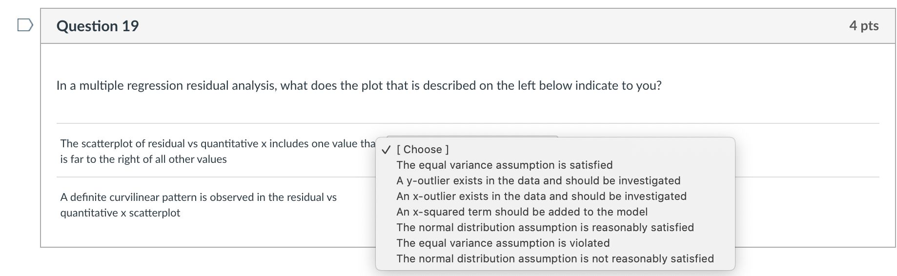Select 'normal distribution assumption is reasonably satisfied'
897x276 pixels.
coord(545,228)
